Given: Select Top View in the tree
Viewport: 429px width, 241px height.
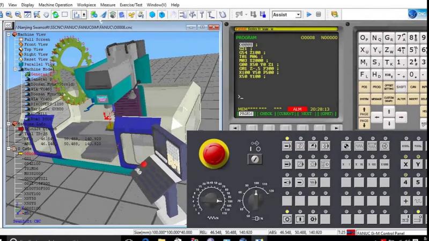Looking at the screenshot, I should click(x=33, y=49).
